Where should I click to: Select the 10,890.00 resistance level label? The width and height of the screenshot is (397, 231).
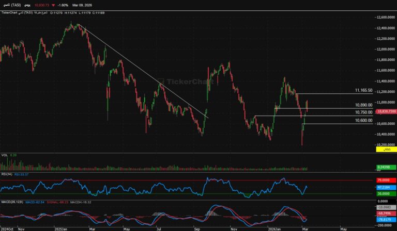363,105
